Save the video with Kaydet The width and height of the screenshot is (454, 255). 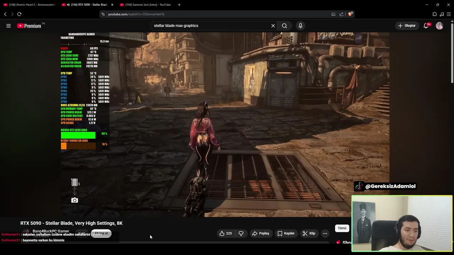pyautogui.click(x=286, y=233)
